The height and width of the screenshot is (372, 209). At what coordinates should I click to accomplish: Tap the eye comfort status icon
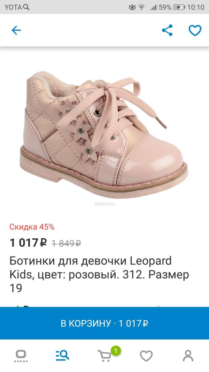click(x=132, y=7)
